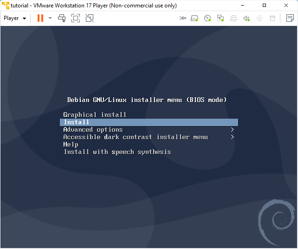Maximize the VMware Player window
Screen dimensions: 298x249
264,5
